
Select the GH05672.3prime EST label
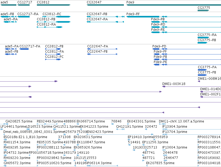pos(17,163)
